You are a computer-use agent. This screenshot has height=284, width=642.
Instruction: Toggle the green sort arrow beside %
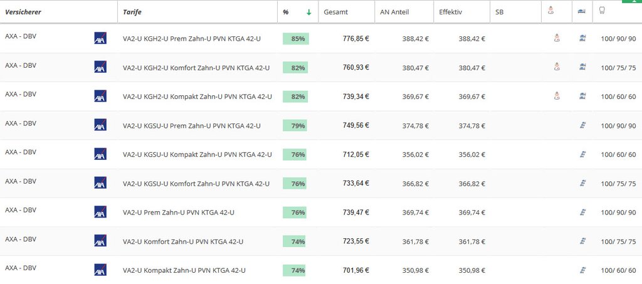tap(308, 12)
